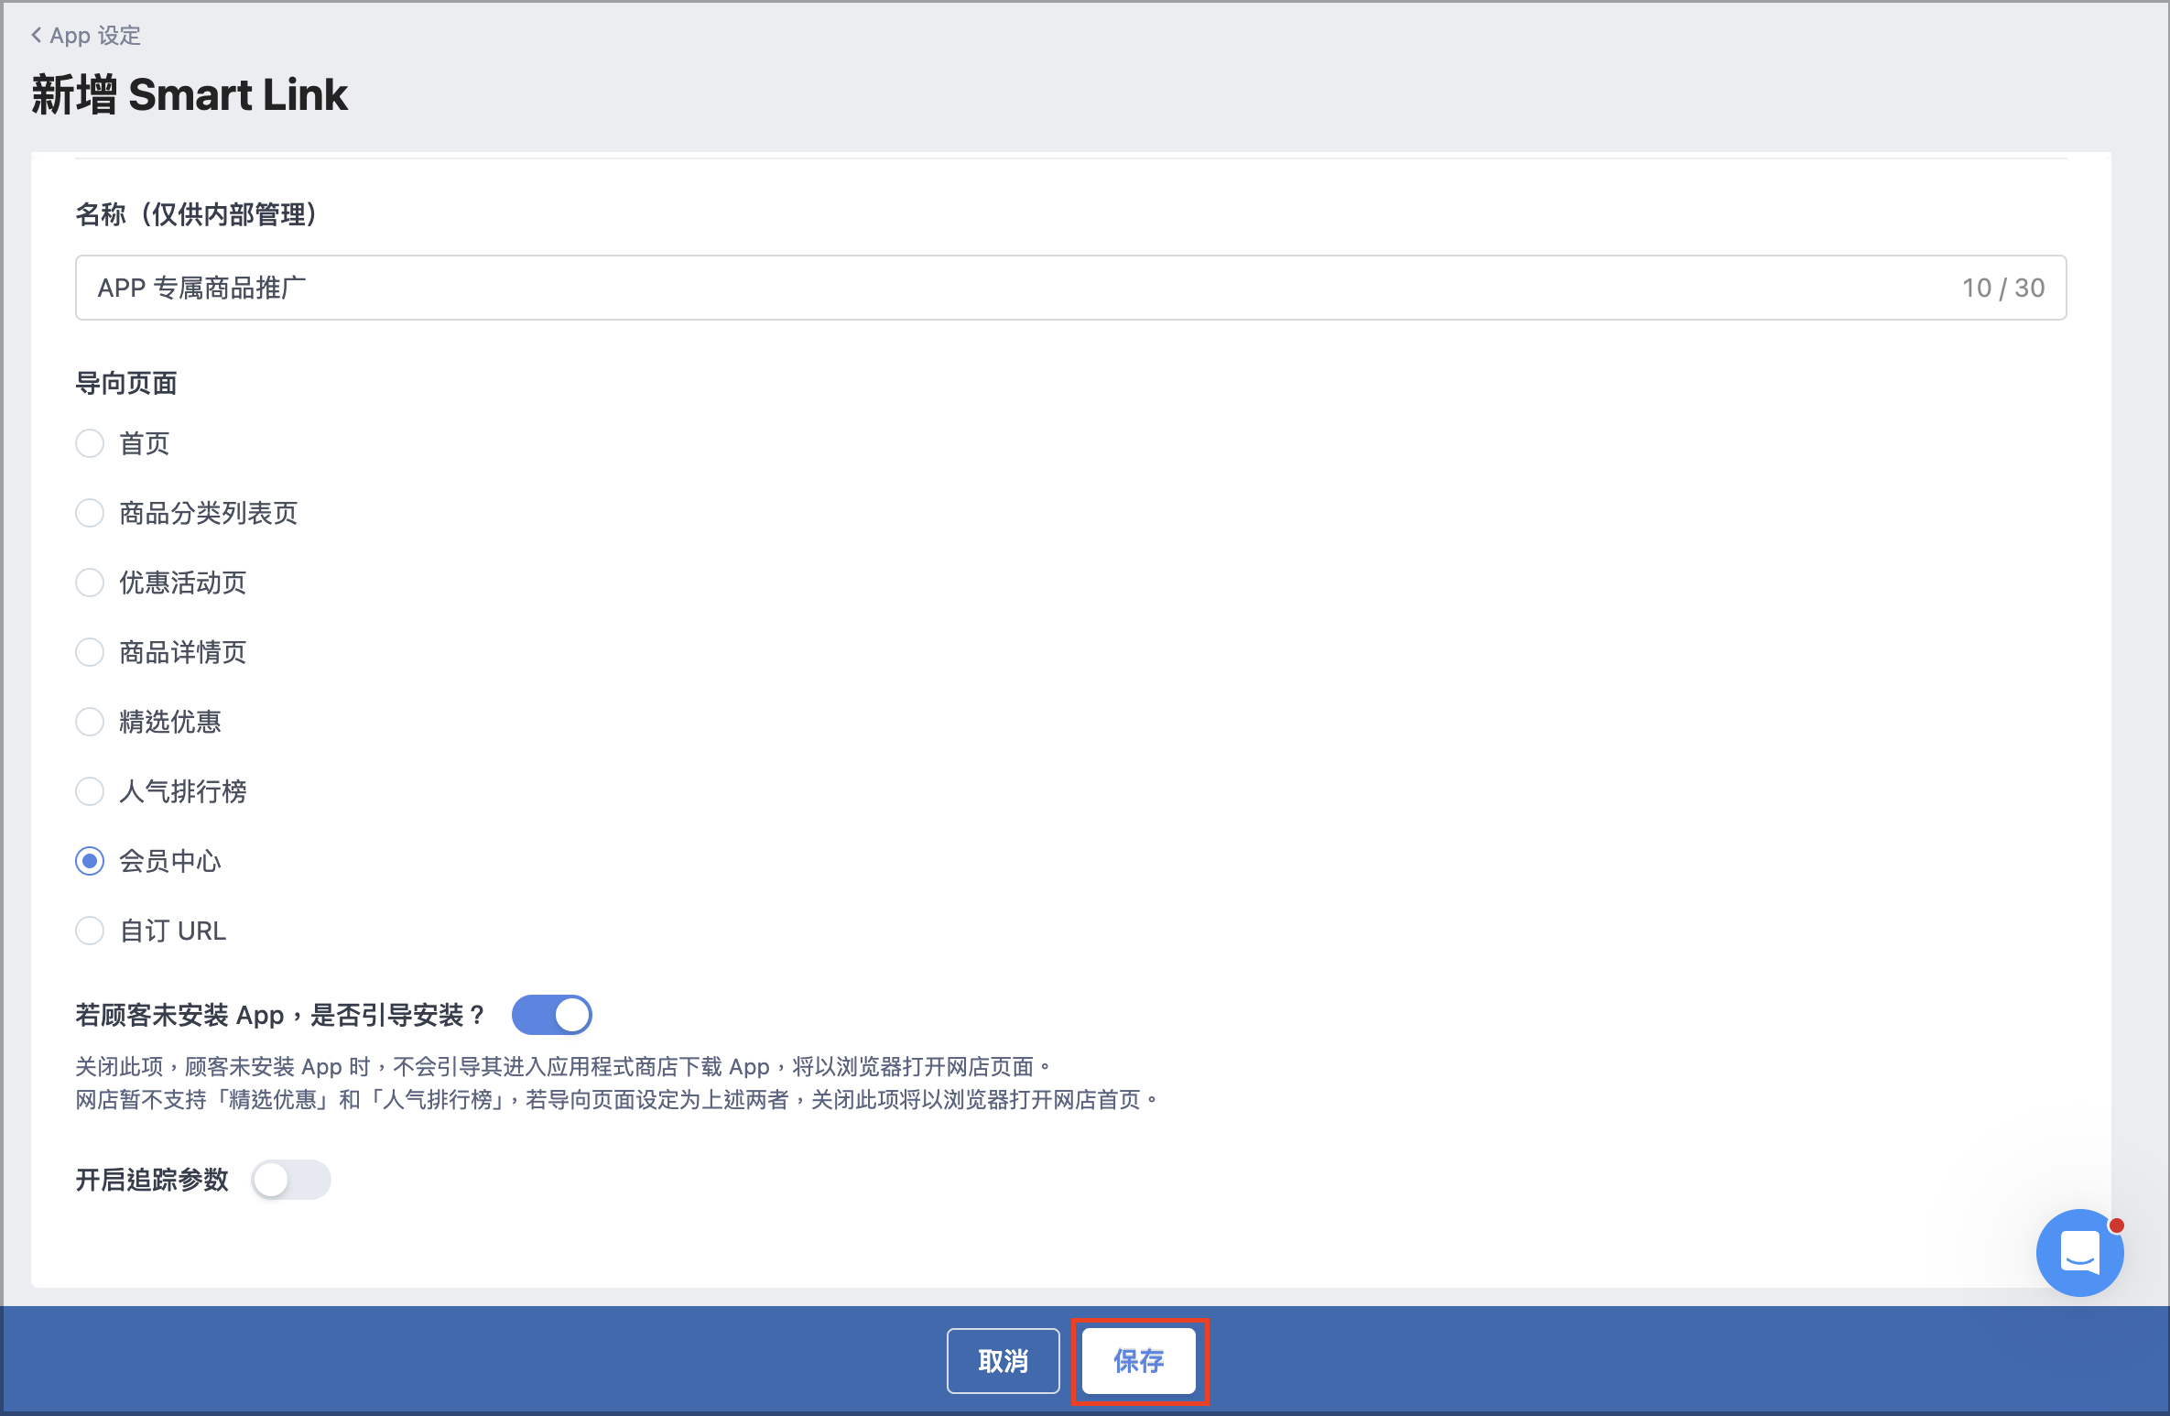Click the 保存 button

[x=1139, y=1361]
